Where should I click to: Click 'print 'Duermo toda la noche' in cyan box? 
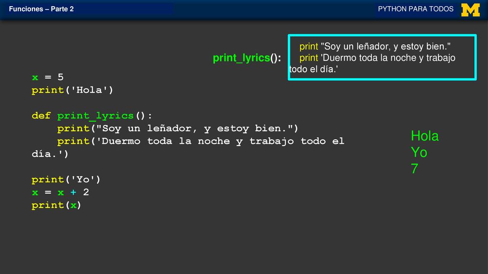click(x=377, y=58)
